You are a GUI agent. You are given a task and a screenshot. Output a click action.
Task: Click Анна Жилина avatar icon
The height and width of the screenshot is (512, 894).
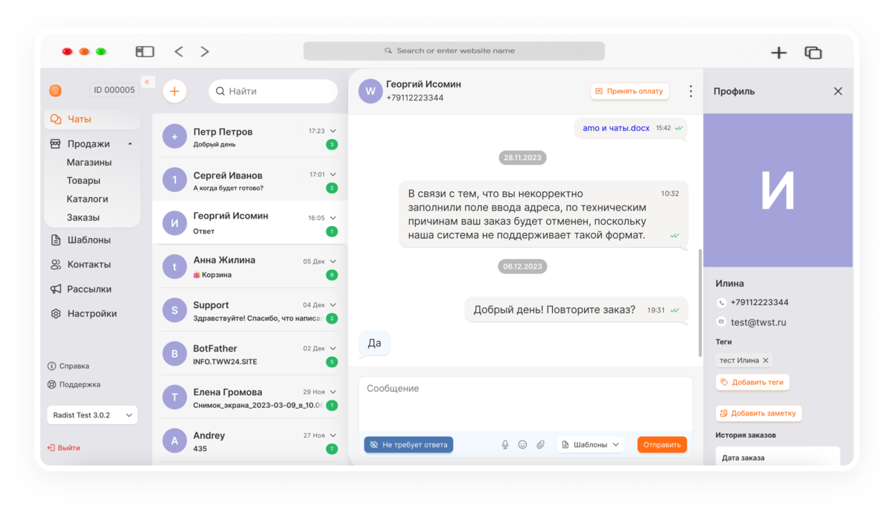click(174, 267)
